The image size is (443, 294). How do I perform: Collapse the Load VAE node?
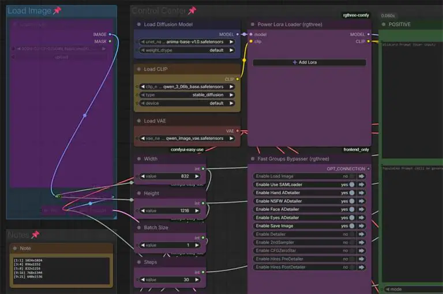click(139, 121)
